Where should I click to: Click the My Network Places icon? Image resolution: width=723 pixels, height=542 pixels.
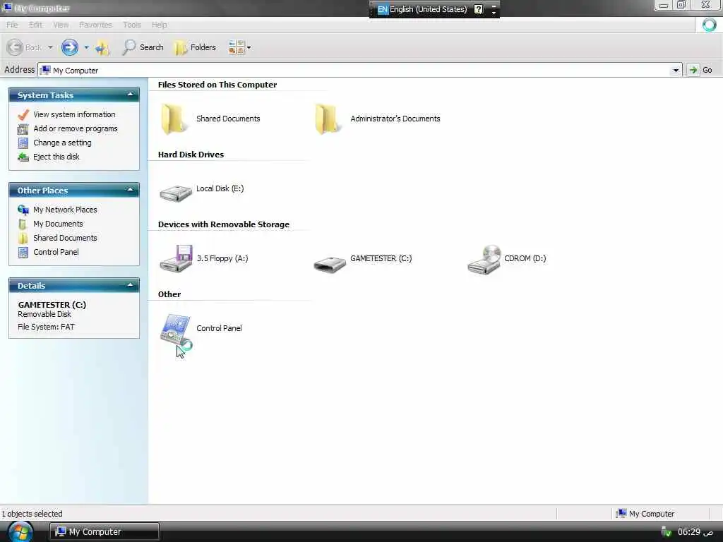coord(23,210)
